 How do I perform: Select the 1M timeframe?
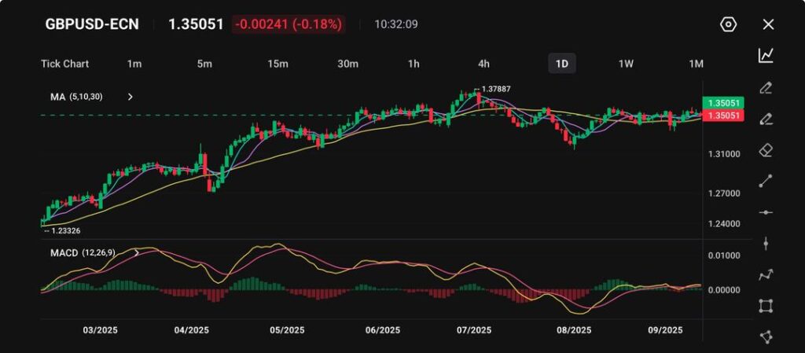[696, 64]
